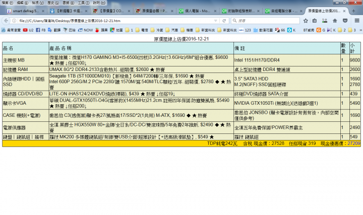This screenshot has height=215, width=363.
Task: Open the 書籤 (B) menu
Action: pos(68,3)
